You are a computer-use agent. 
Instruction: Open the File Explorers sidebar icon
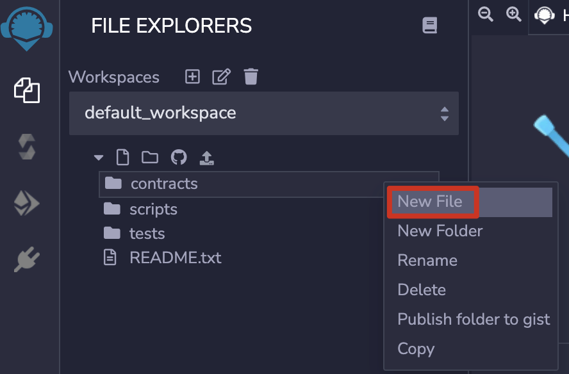point(27,90)
